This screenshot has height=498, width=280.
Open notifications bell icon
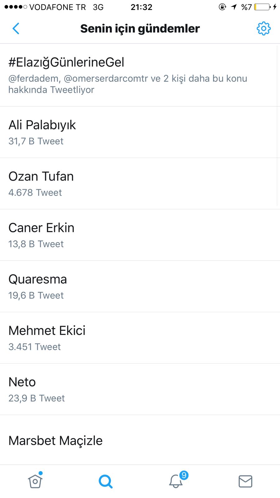click(x=176, y=481)
